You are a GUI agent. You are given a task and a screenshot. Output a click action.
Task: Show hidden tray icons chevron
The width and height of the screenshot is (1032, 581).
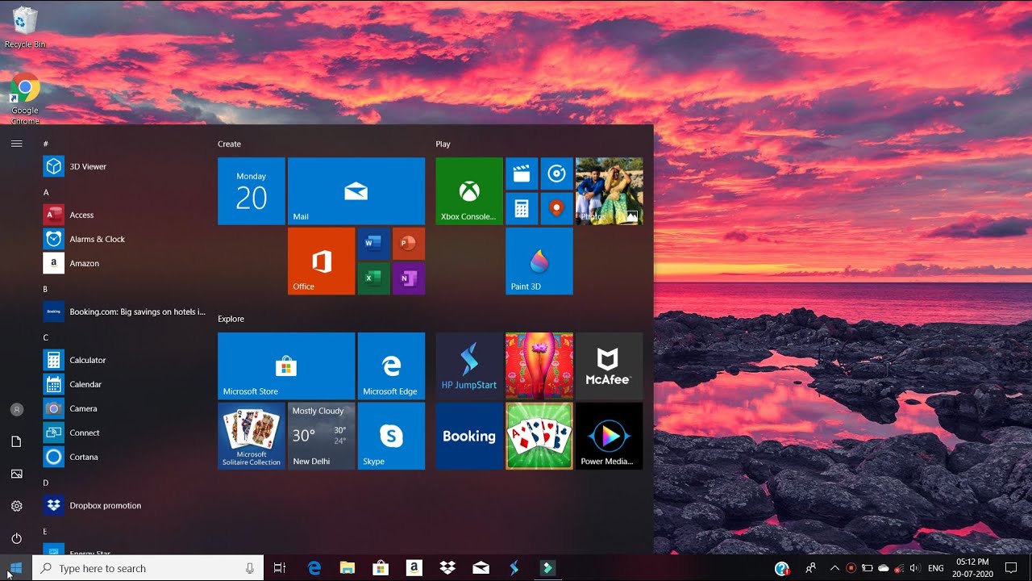coord(834,568)
